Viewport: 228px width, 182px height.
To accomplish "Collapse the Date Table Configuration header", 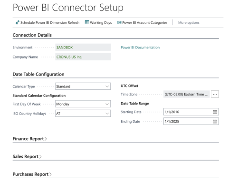I will tap(38, 74).
